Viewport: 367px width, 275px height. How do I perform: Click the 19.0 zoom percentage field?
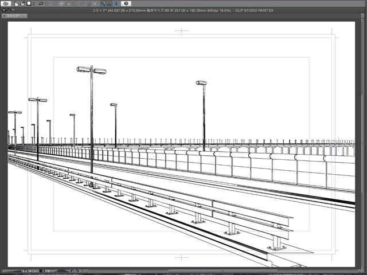pyautogui.click(x=24, y=271)
